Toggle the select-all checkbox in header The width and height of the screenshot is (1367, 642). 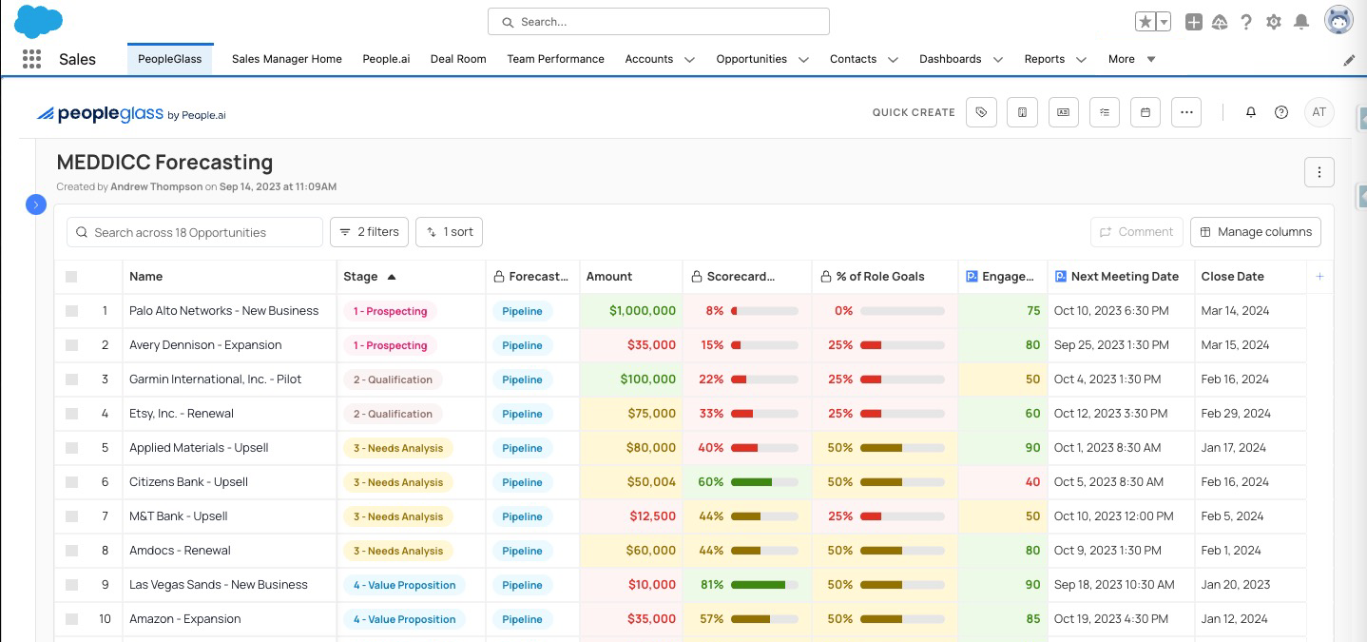pyautogui.click(x=71, y=277)
